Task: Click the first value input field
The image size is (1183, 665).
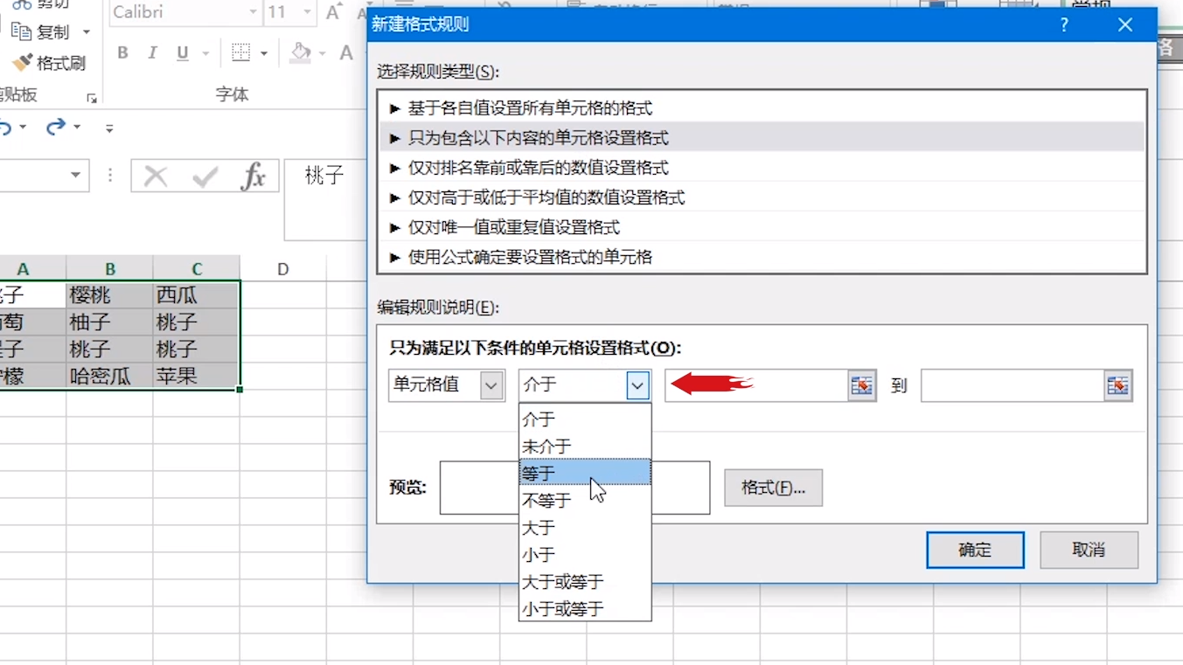Action: (x=756, y=384)
